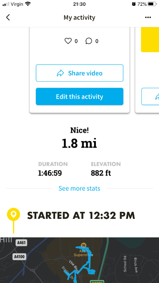Viewport: 159px width, 283px height.
Task: Click the Edit this activity button
Action: click(79, 96)
